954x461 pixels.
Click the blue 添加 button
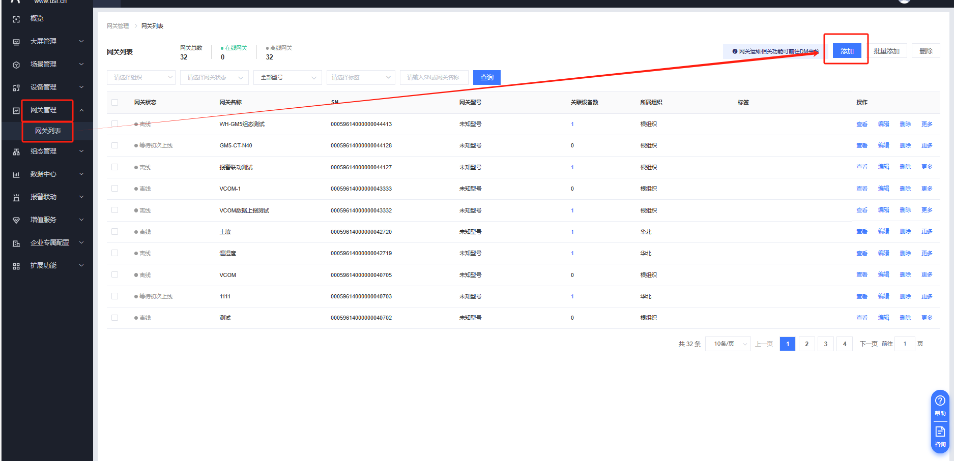pyautogui.click(x=847, y=51)
